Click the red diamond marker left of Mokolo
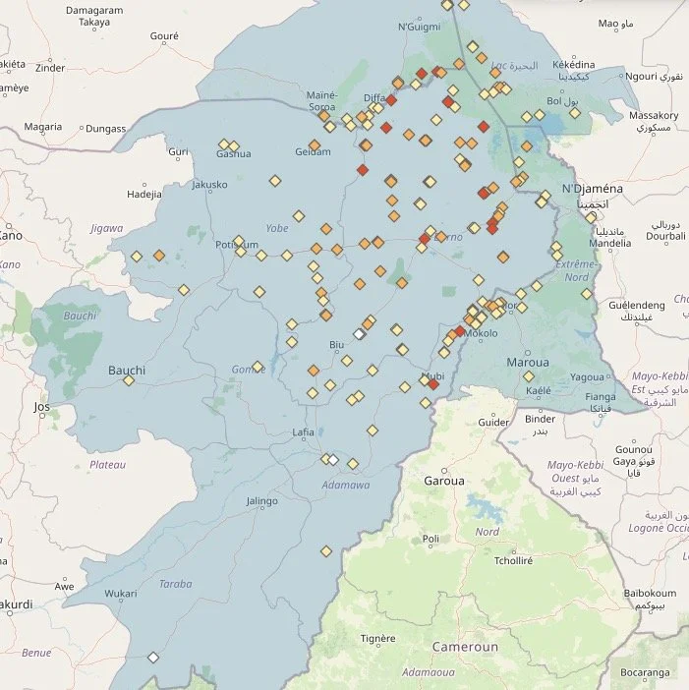 coord(460,331)
